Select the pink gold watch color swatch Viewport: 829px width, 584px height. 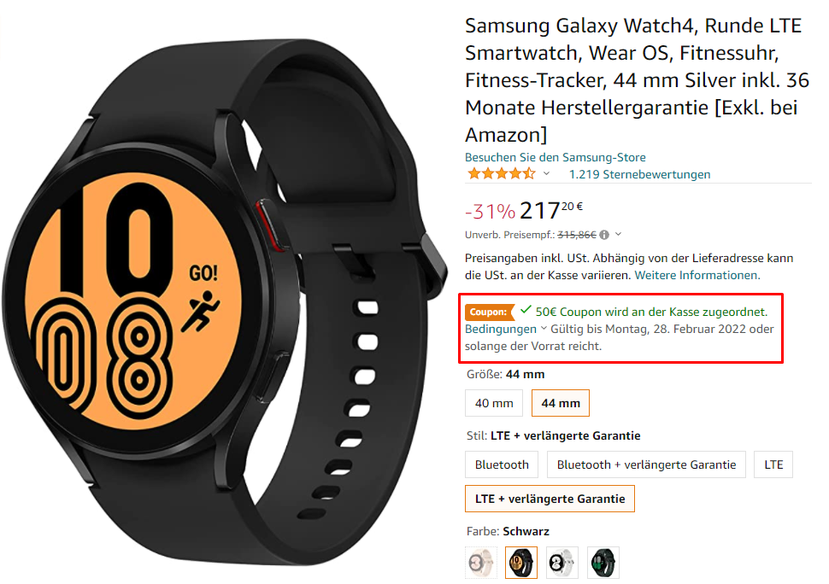(x=481, y=563)
